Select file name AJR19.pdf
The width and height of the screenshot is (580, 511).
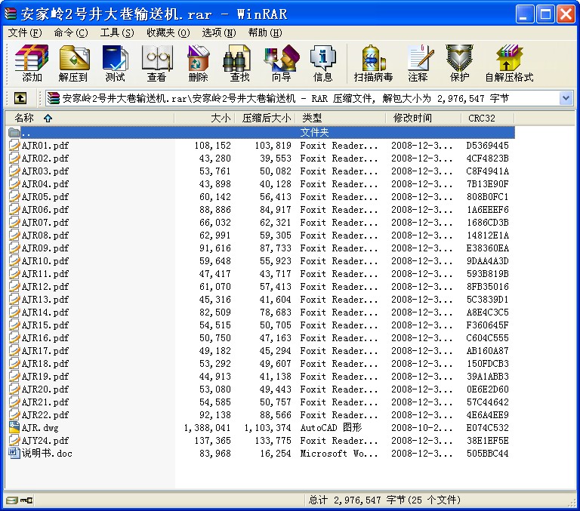(x=45, y=377)
